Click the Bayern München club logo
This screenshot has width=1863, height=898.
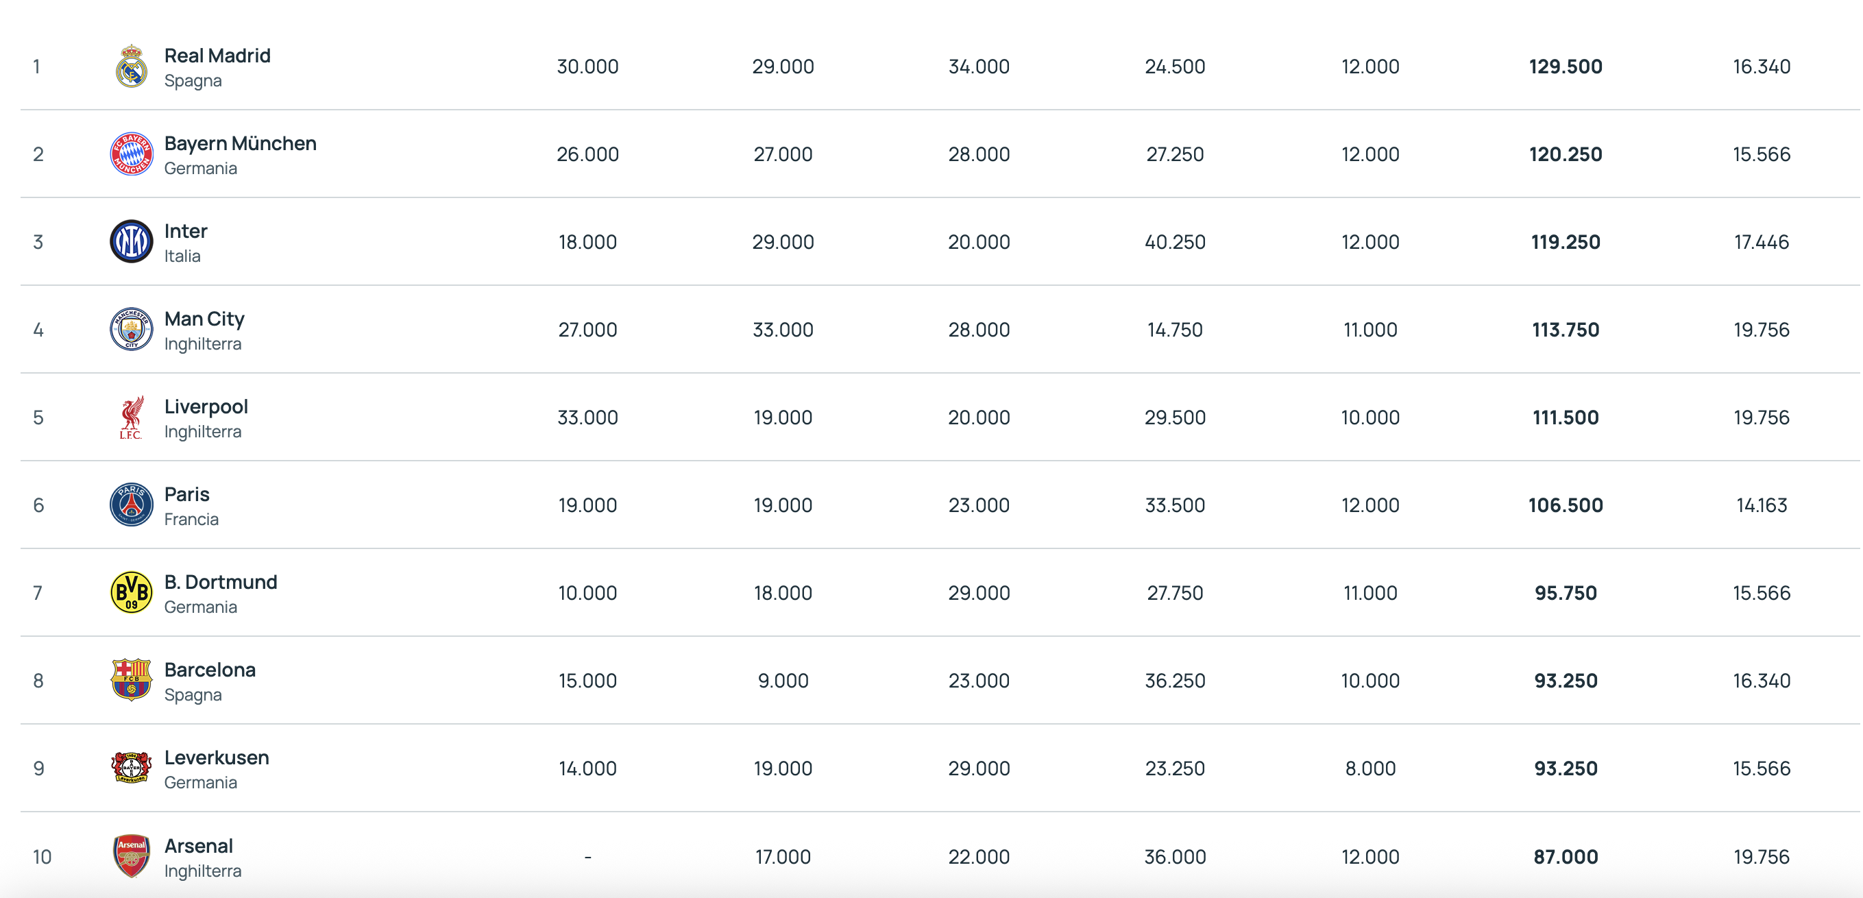[131, 154]
